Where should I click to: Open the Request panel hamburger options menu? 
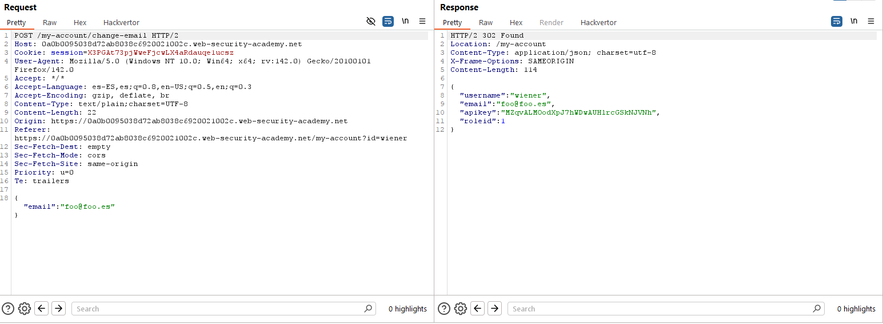pyautogui.click(x=422, y=21)
